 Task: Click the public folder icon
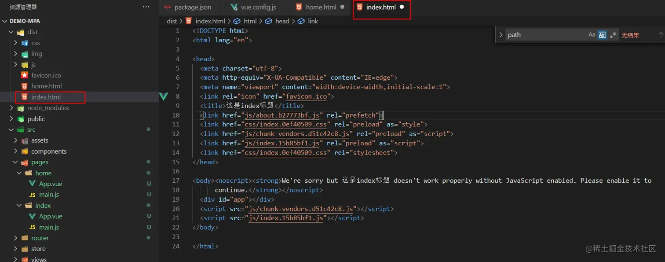(x=20, y=119)
